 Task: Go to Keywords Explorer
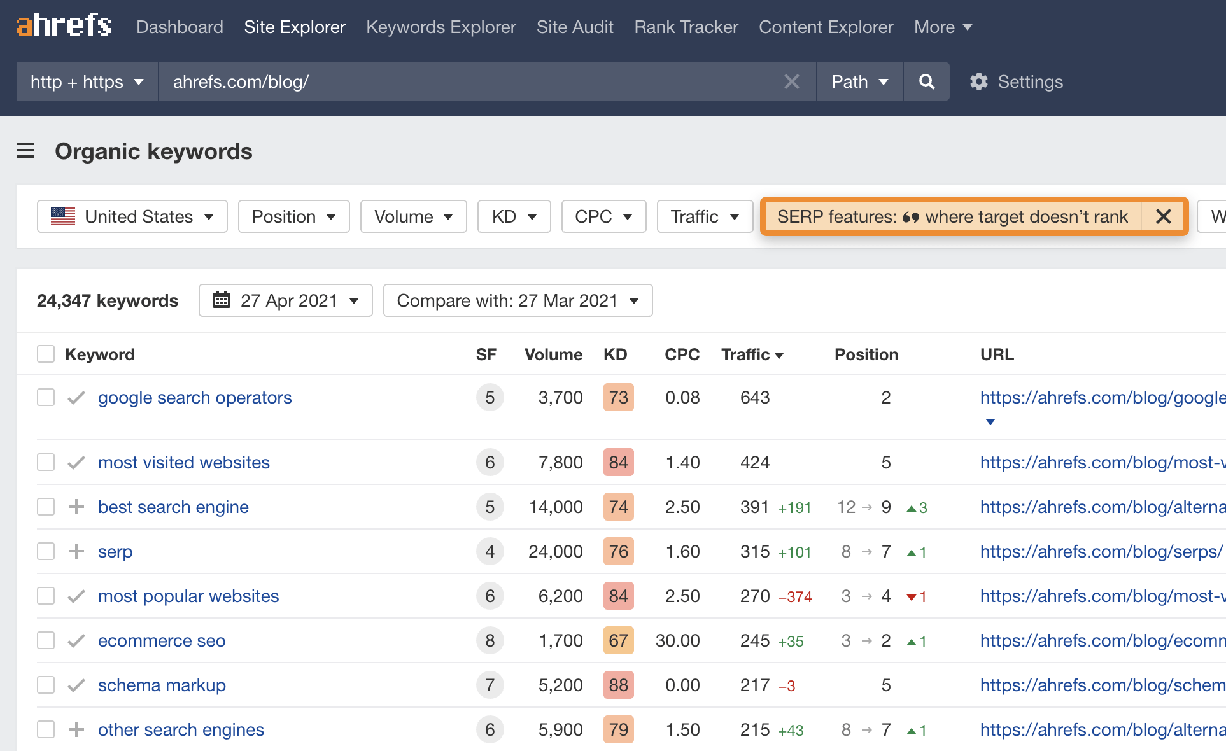[x=440, y=27]
